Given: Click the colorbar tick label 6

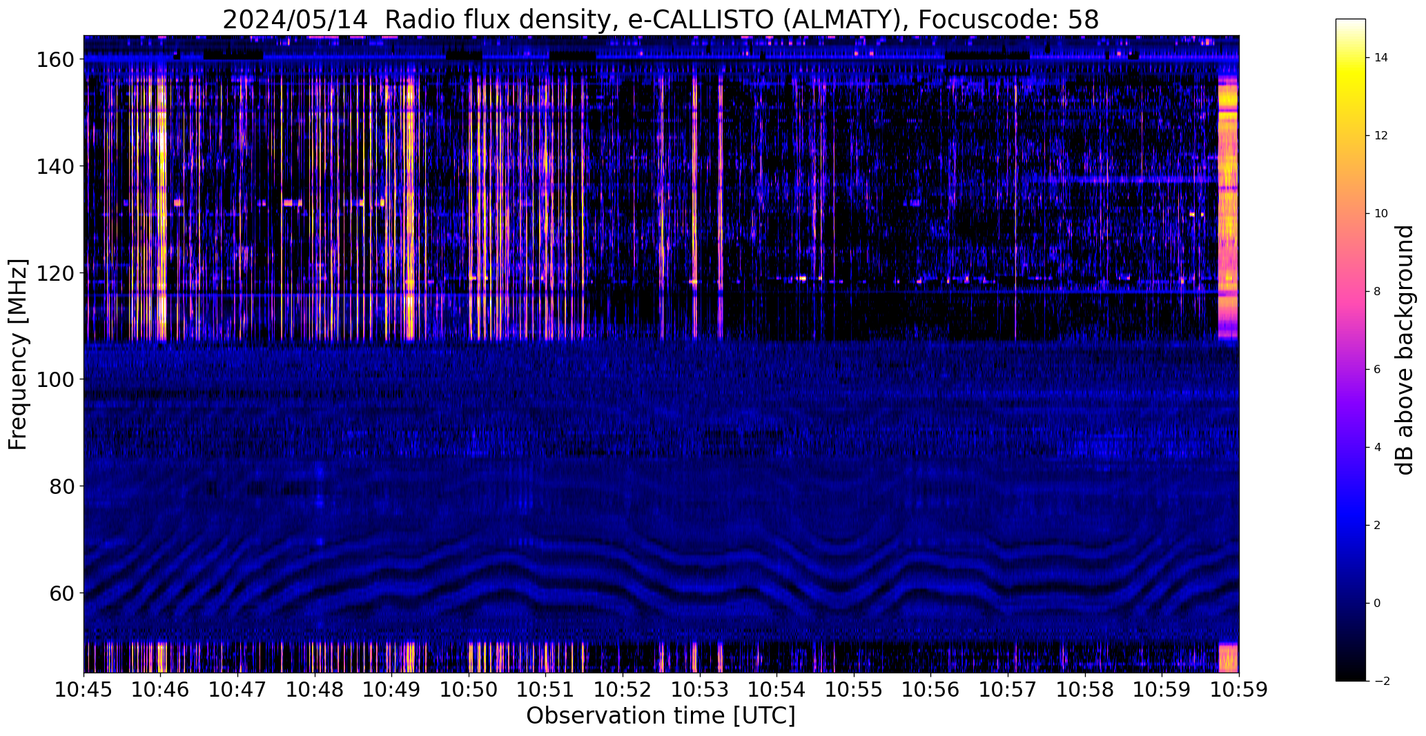Looking at the screenshot, I should (x=1378, y=370).
